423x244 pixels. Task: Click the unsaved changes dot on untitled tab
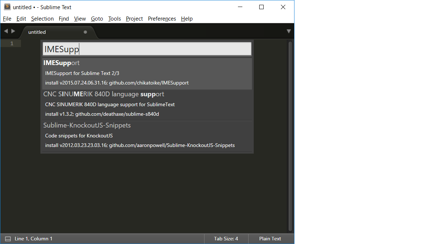tap(85, 32)
